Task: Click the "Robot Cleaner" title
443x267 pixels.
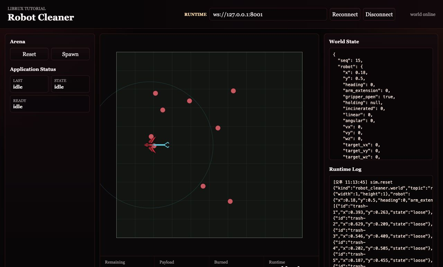Action: tap(41, 17)
